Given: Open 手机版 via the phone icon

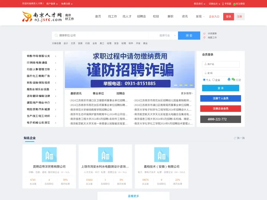Looking at the screenshot, I should pos(223,4).
